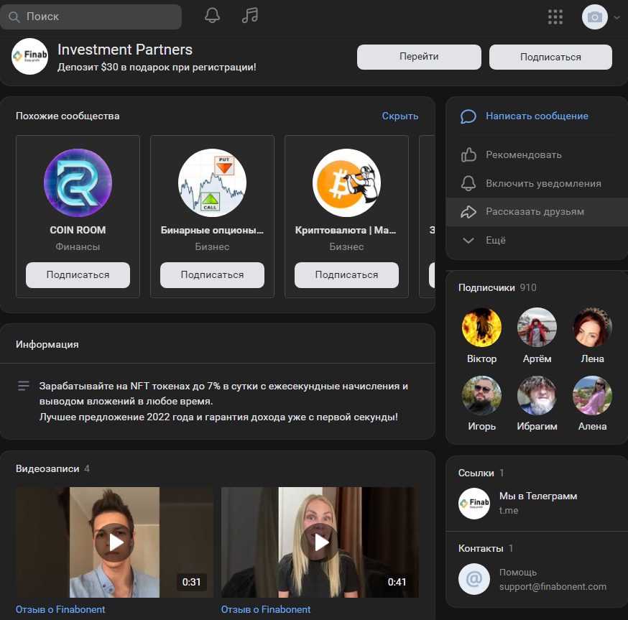Select Рассказать друзьям menu entry
The image size is (628, 620).
[537, 211]
